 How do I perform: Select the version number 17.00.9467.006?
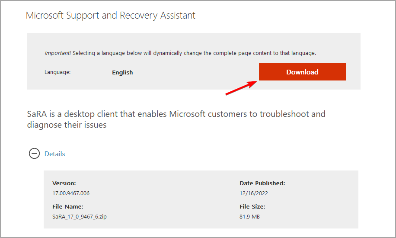71,193
